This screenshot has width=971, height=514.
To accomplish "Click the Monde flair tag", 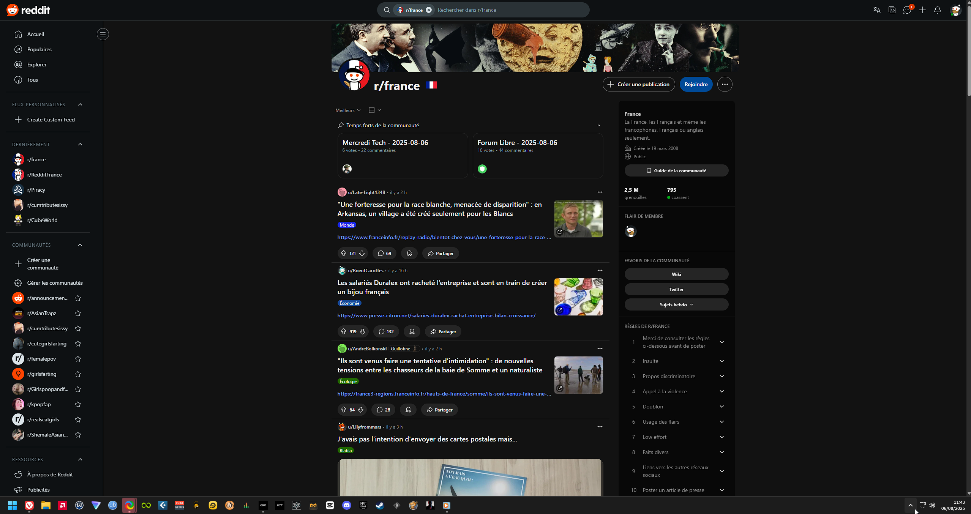I will (347, 225).
